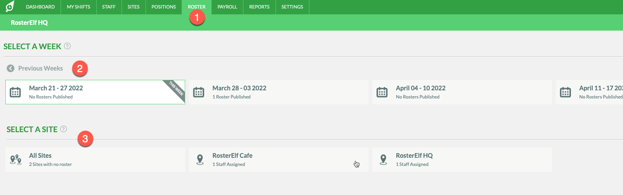Select the RosterElf Cafe site

[279, 159]
